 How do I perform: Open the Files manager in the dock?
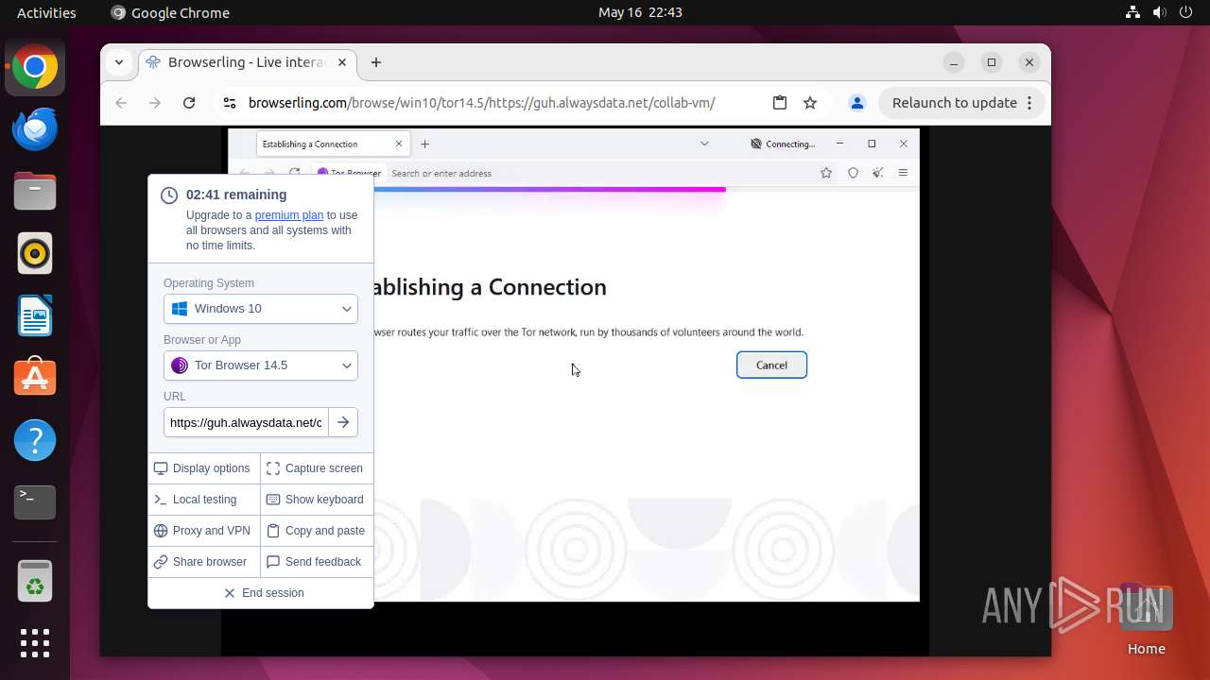pos(35,192)
